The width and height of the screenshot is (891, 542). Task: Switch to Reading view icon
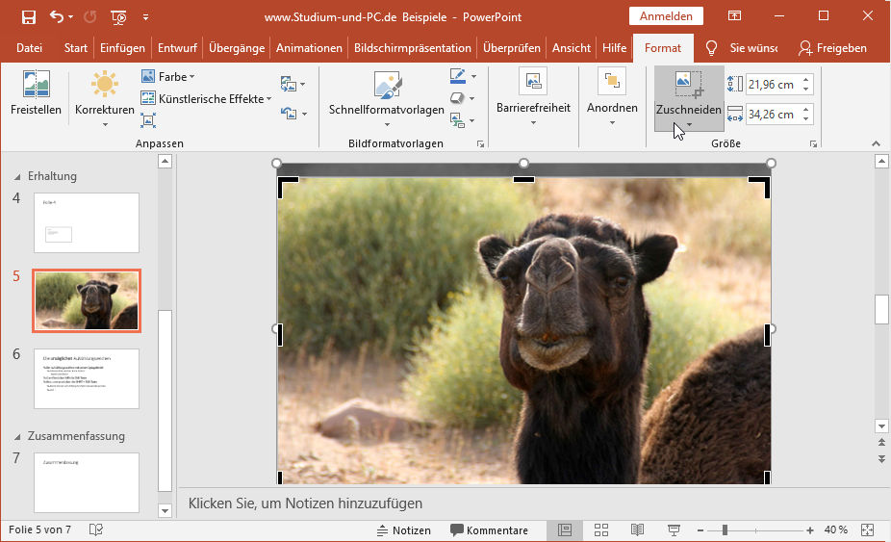[x=638, y=530]
